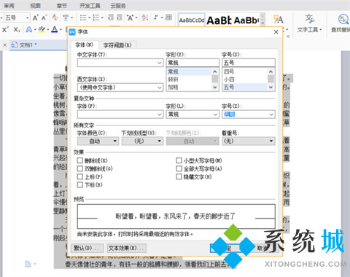The width and height of the screenshot is (350, 277).
Task: Click the superscript icon
Action: coord(5,29)
